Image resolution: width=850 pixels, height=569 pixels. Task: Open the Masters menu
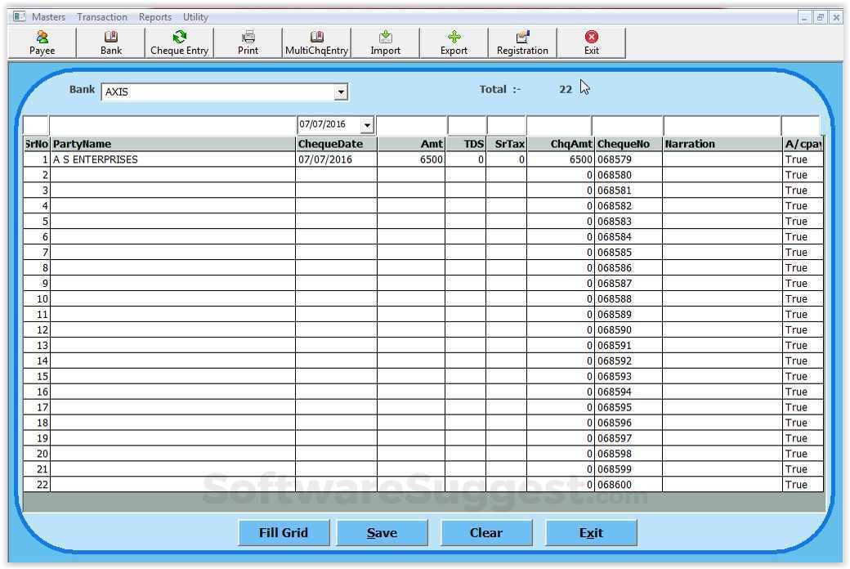click(x=49, y=16)
